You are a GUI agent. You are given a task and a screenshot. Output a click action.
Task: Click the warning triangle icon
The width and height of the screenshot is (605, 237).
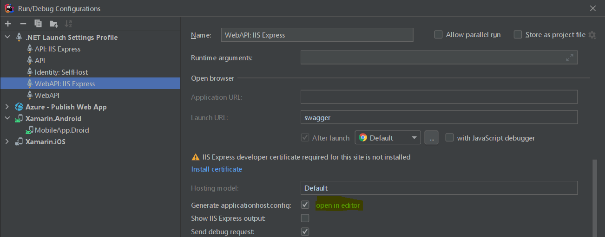196,157
